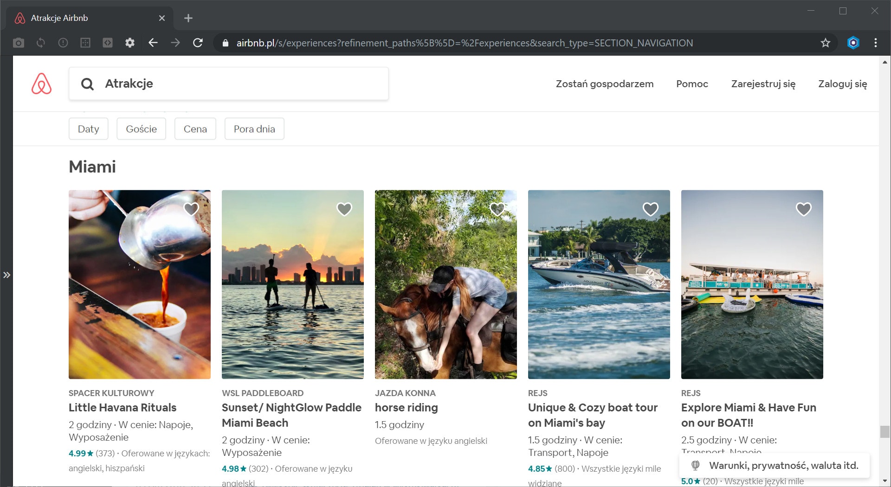Save Little Havana Rituals with the heart

191,209
